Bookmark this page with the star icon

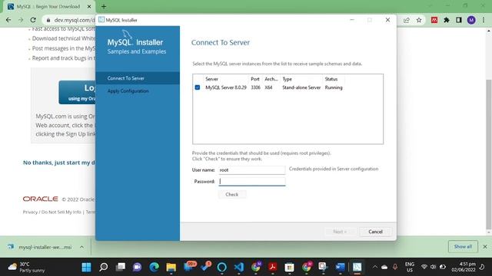click(419, 20)
